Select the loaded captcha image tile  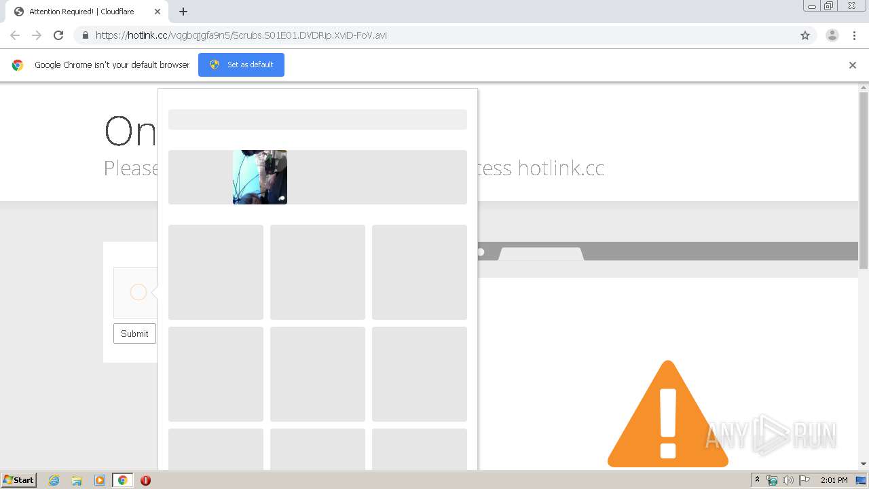[260, 177]
